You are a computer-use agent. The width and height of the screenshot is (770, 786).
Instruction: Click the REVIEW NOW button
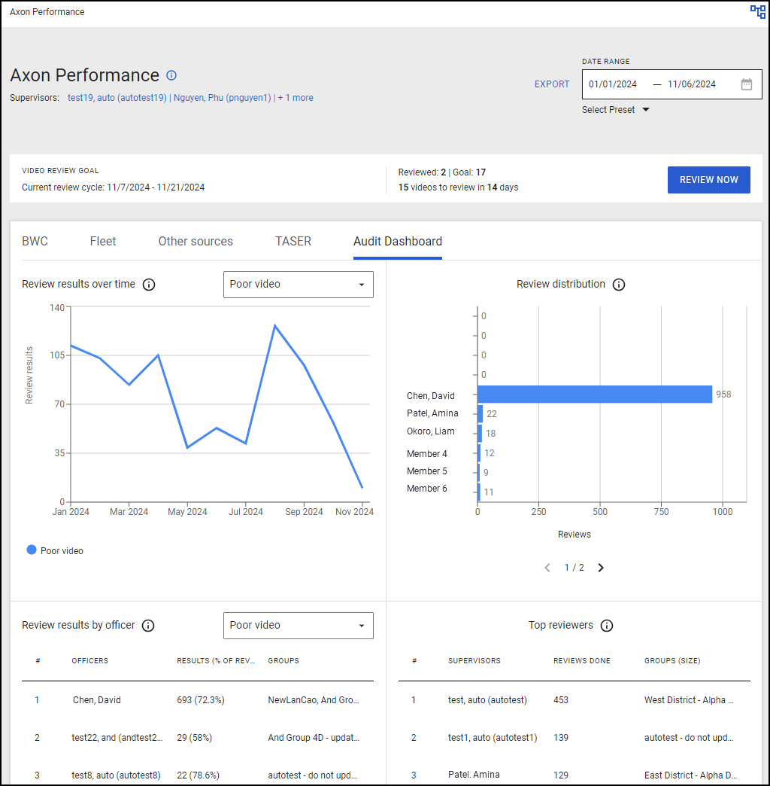708,179
